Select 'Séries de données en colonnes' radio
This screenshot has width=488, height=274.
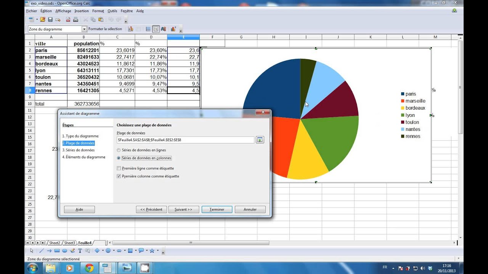[x=119, y=158]
